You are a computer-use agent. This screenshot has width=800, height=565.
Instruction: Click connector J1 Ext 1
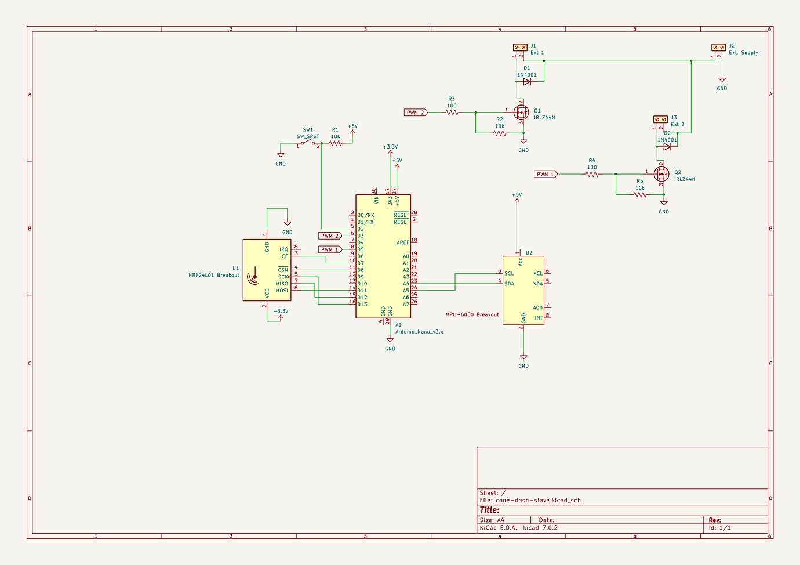coord(520,46)
